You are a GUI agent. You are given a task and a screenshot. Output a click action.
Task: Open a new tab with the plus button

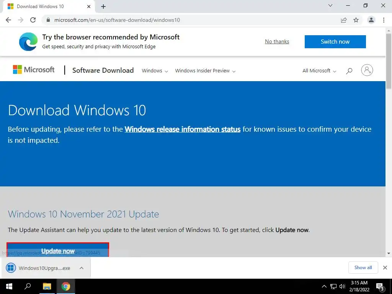tap(103, 7)
